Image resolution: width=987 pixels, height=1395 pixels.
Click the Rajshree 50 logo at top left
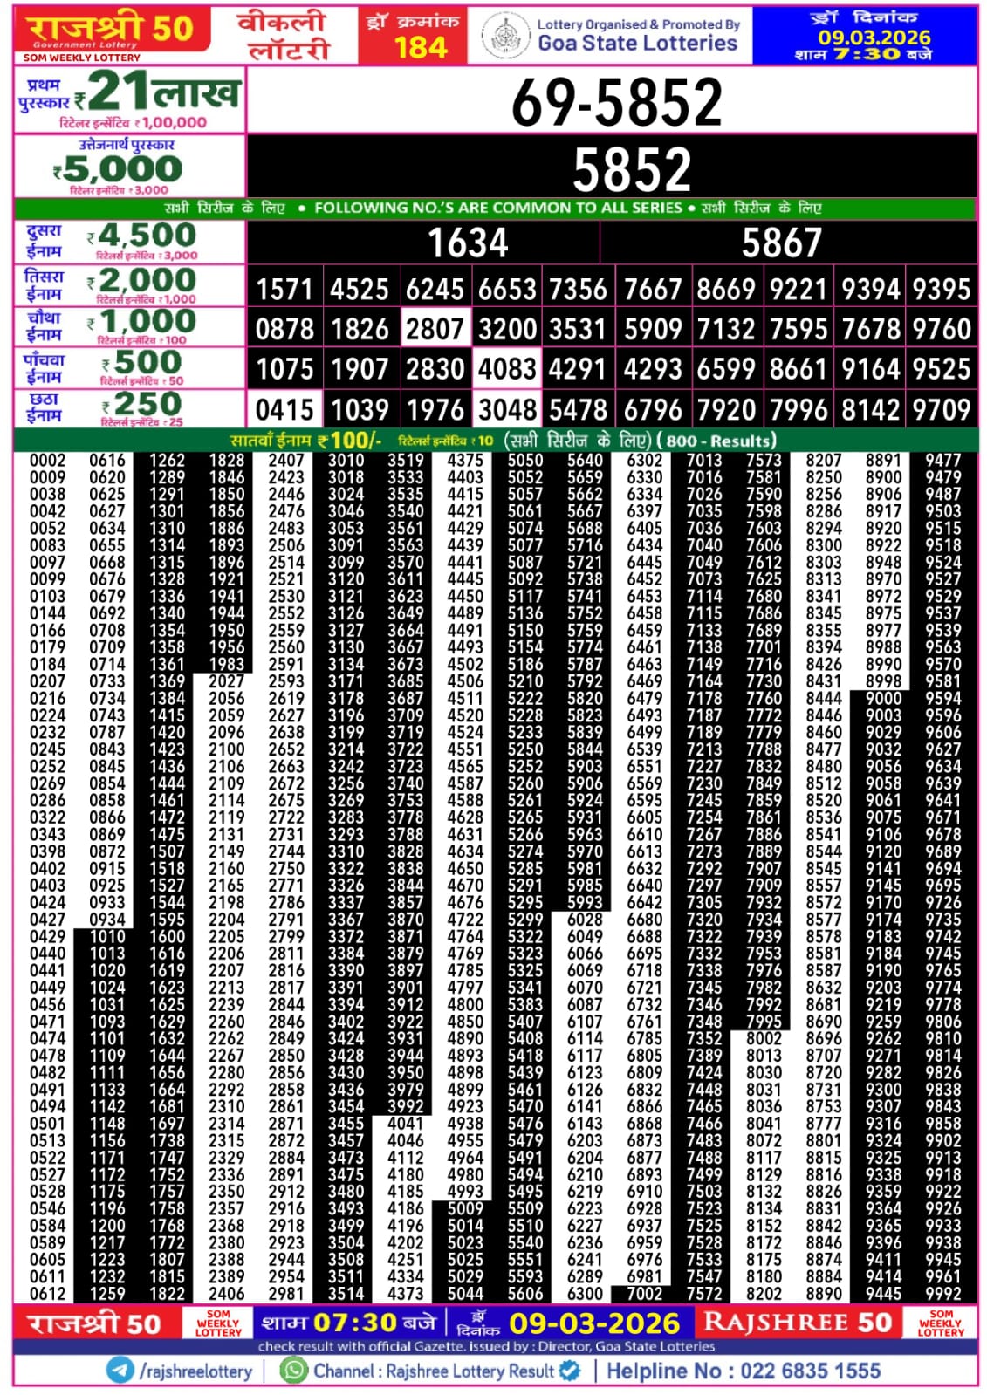pyautogui.click(x=111, y=33)
